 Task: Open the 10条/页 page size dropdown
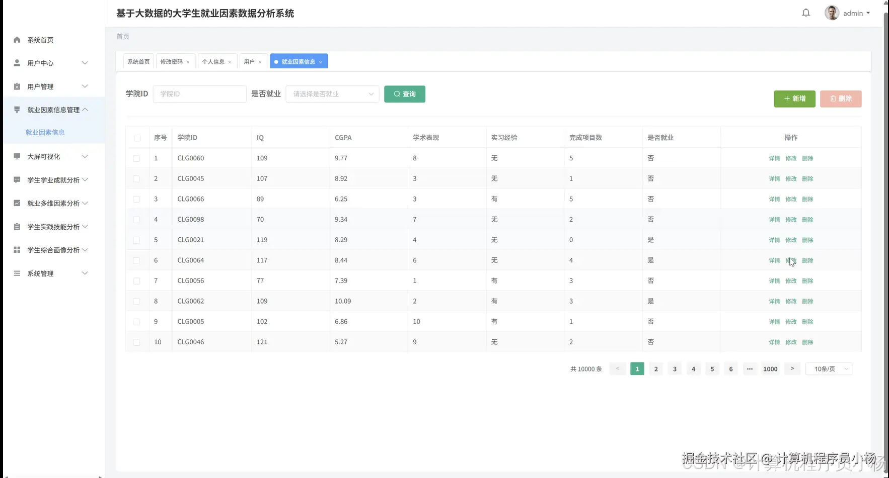click(x=829, y=369)
